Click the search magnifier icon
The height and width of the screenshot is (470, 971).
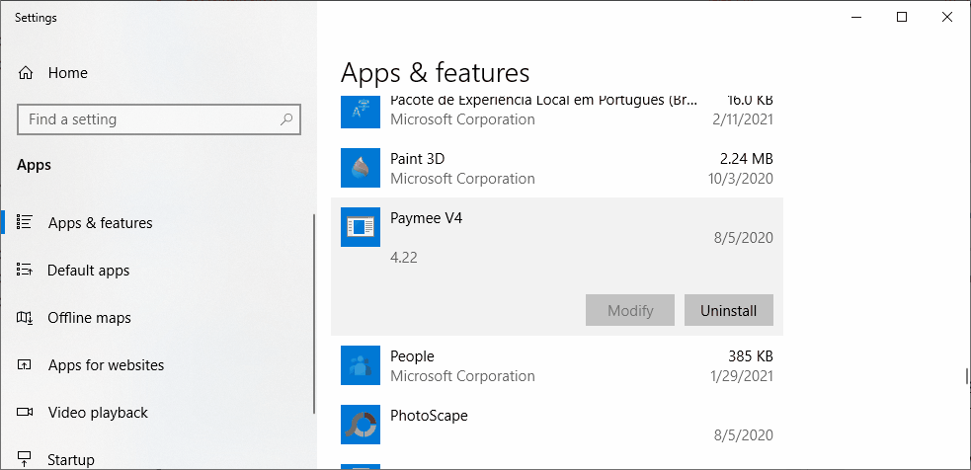click(286, 119)
